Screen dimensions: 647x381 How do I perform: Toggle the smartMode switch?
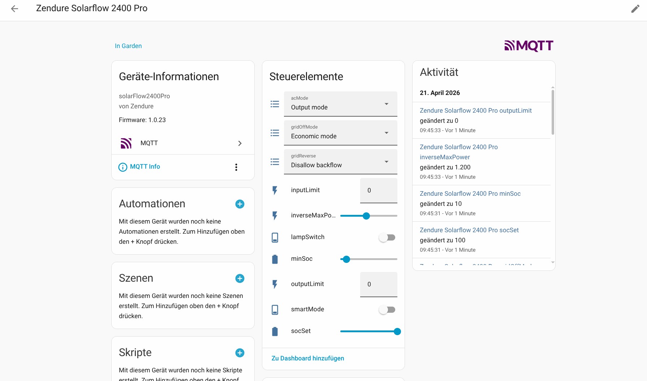387,309
